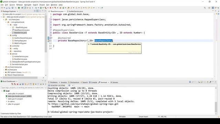Open Package Explorer view menu
This screenshot has height=124, width=220.
click(40, 11)
